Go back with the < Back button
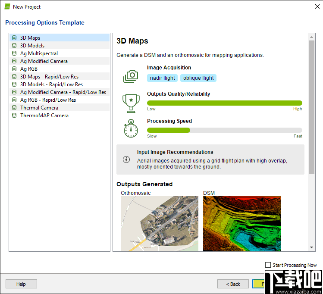This screenshot has height=294, width=323. (x=233, y=284)
